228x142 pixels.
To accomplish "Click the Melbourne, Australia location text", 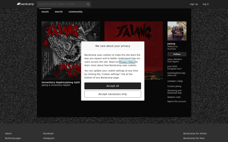I will click(173, 48).
